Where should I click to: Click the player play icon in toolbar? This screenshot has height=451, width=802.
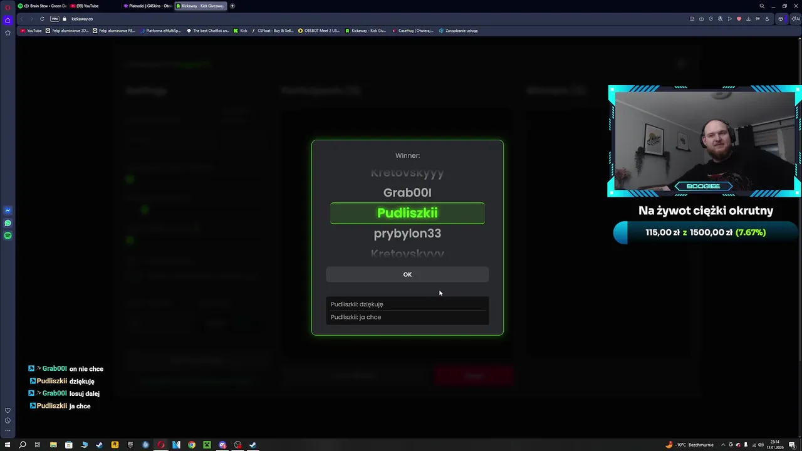click(729, 19)
